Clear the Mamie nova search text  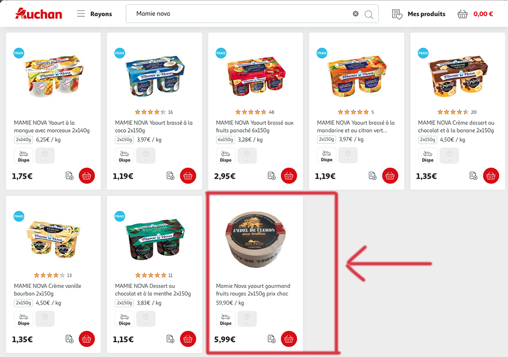tap(356, 14)
